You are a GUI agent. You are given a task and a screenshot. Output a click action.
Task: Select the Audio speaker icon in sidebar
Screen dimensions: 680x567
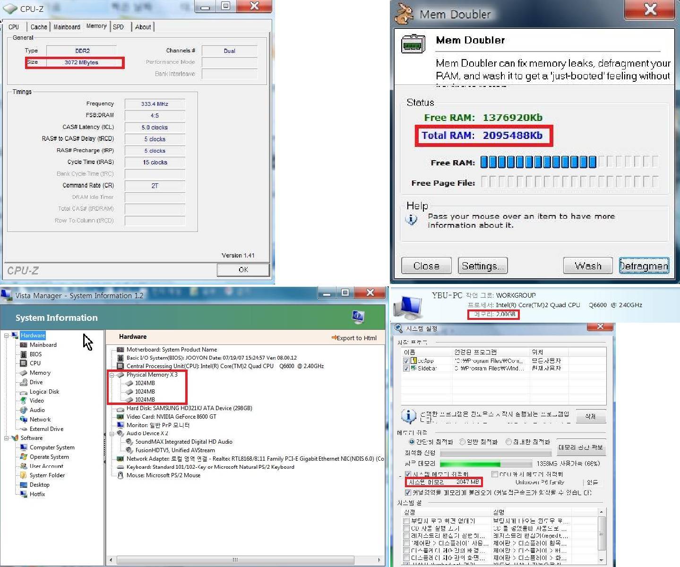coord(23,410)
